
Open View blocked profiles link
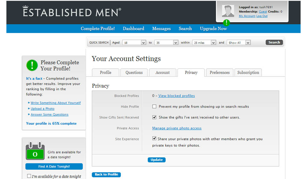[177, 96]
